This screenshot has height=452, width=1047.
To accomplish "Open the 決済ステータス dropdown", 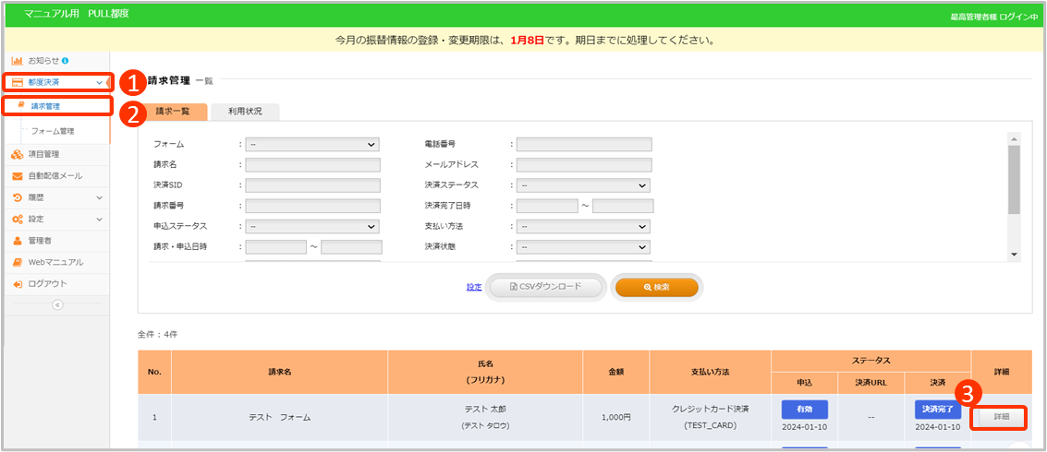I will pyautogui.click(x=583, y=185).
